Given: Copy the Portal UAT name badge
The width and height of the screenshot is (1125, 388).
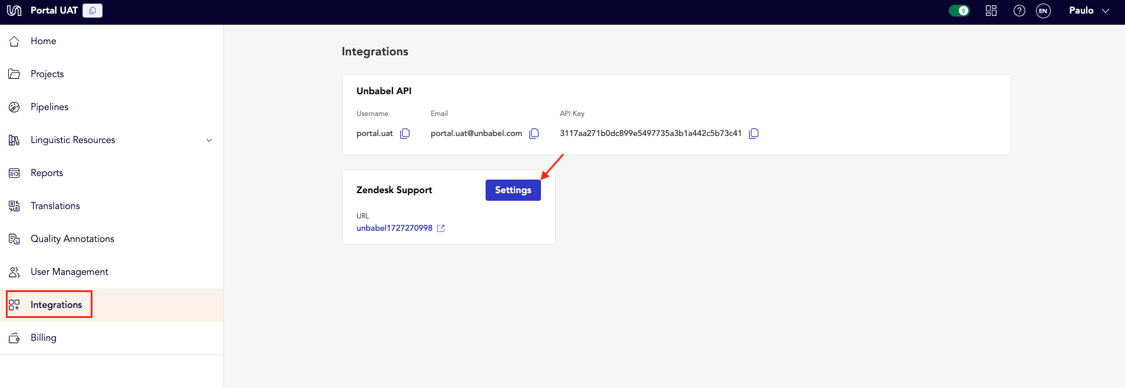Looking at the screenshot, I should click(x=93, y=11).
